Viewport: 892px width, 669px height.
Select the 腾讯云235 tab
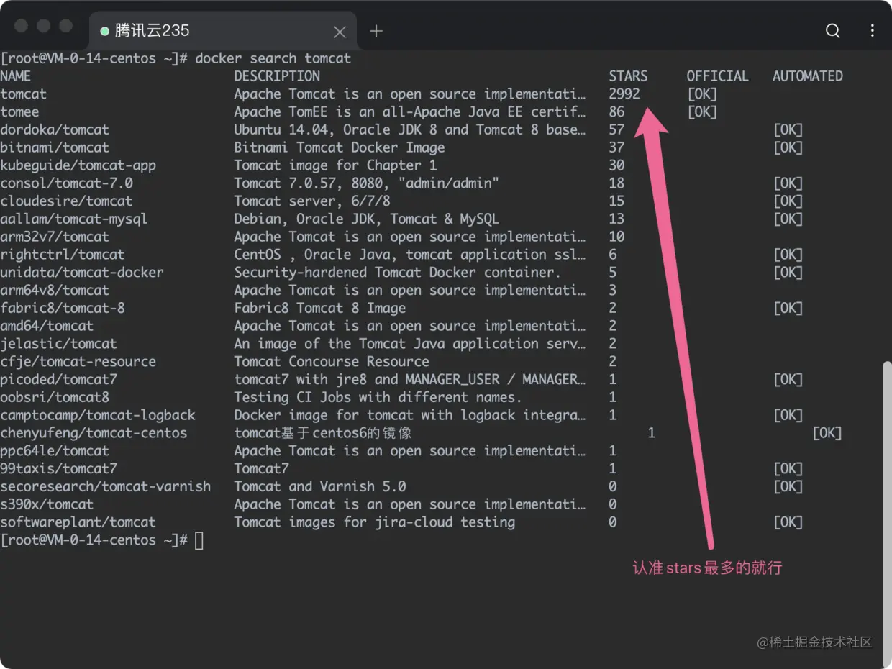(223, 31)
